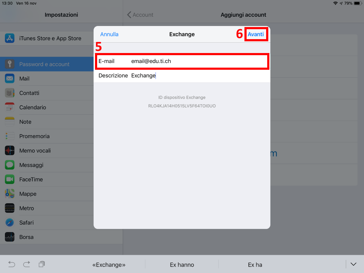Tap the Descrizione field
This screenshot has height=273, width=364.
coord(182,76)
